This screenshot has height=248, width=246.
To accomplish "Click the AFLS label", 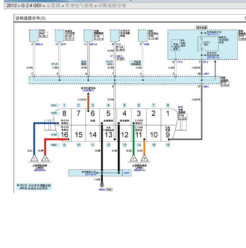I will click(x=55, y=64).
